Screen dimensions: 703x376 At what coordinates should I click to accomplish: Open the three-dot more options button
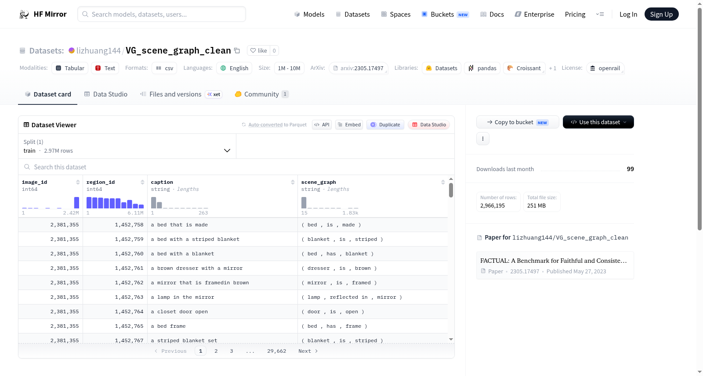[483, 139]
